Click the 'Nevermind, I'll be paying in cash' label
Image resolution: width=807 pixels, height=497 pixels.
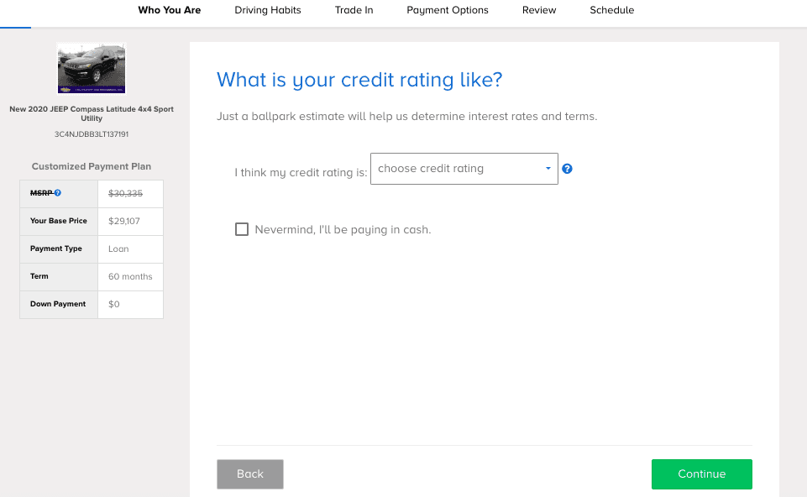pos(343,229)
